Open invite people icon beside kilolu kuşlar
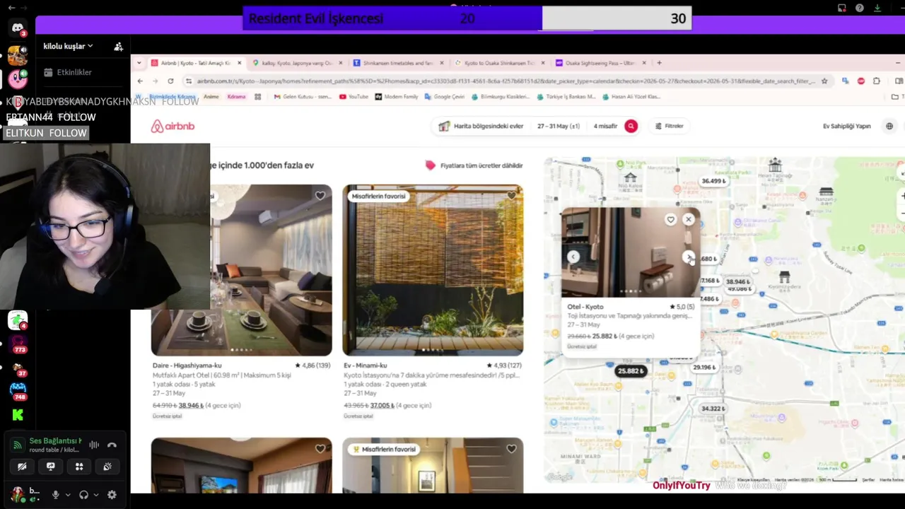 pos(118,47)
